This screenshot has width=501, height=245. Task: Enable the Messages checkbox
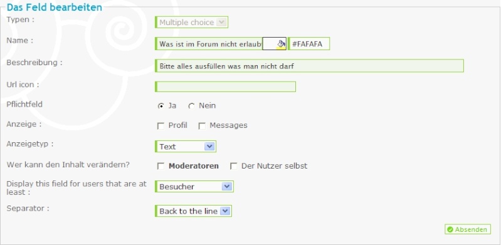tap(202, 126)
